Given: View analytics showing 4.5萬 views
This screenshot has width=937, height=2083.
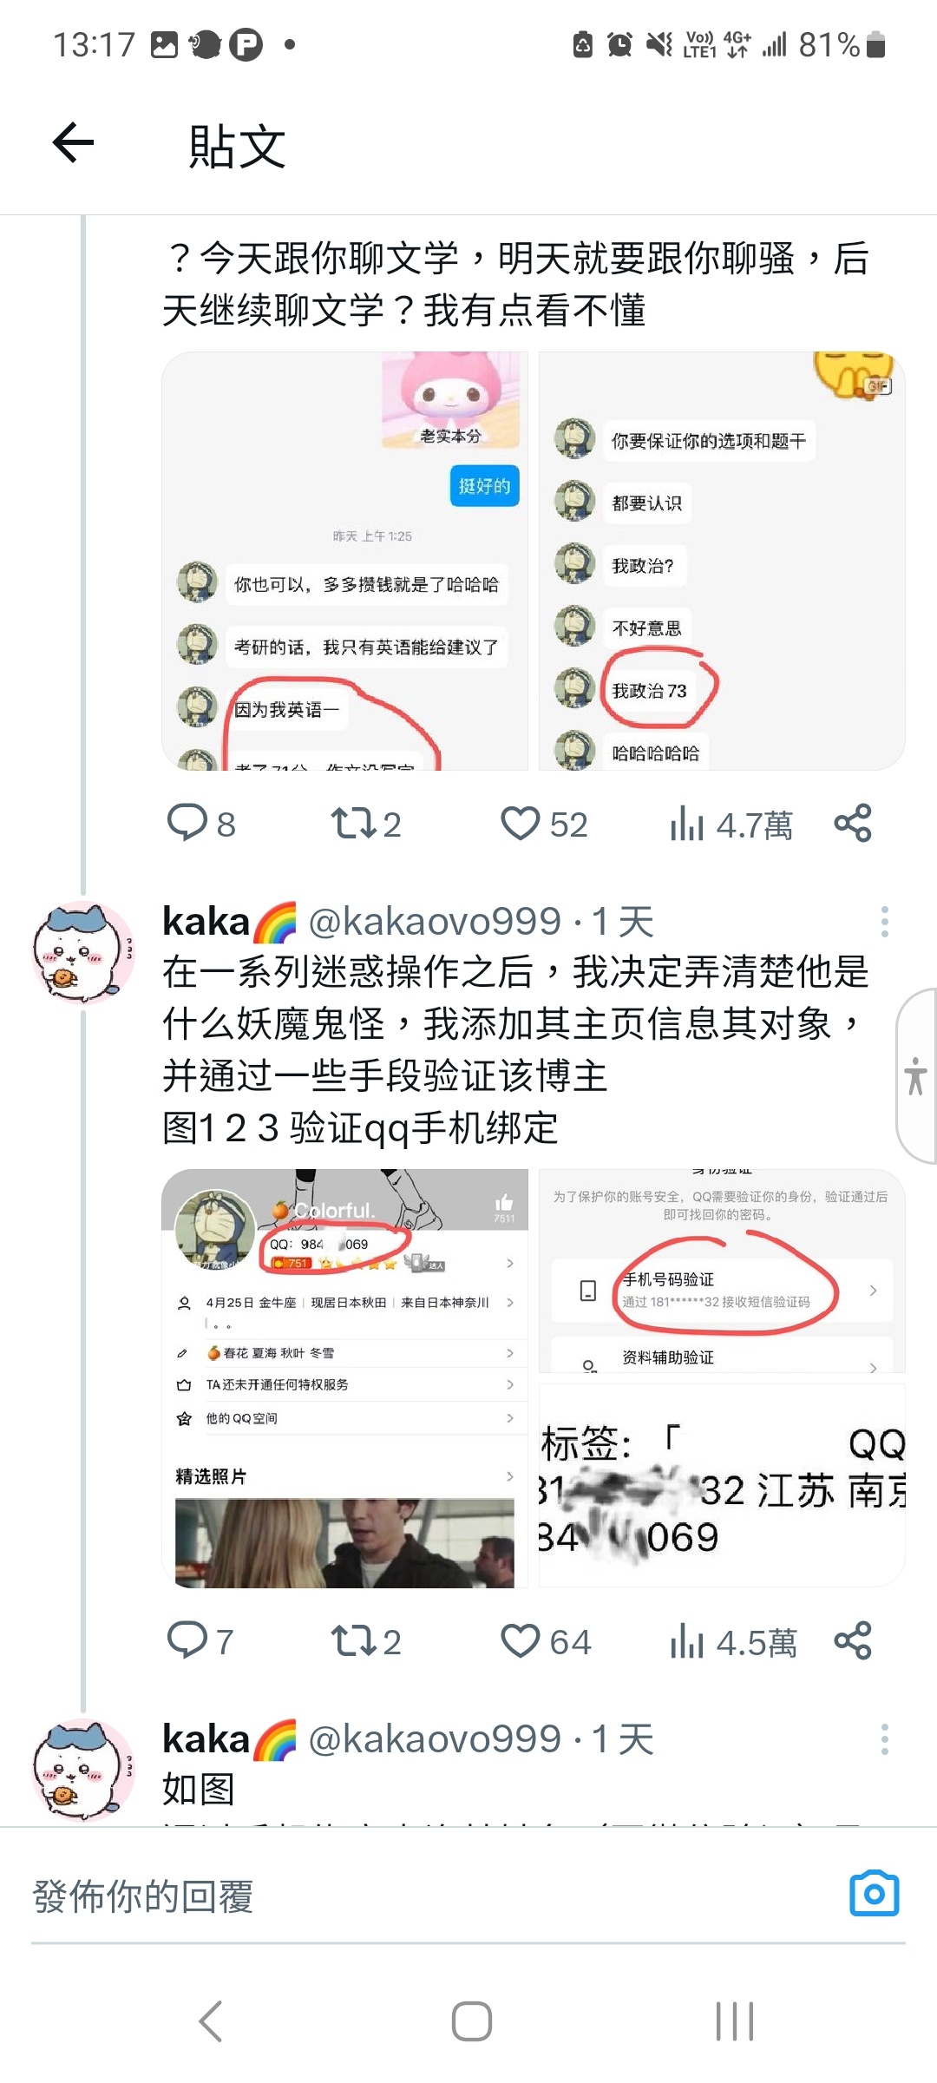Looking at the screenshot, I should pyautogui.click(x=733, y=1642).
